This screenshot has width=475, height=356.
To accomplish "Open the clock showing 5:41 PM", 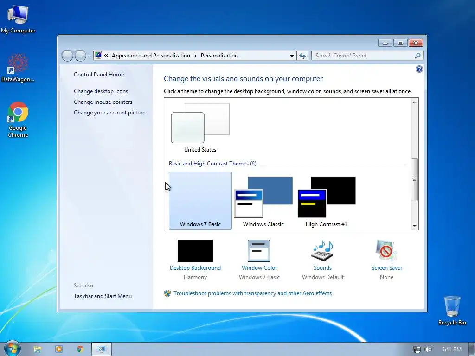I will [451, 350].
